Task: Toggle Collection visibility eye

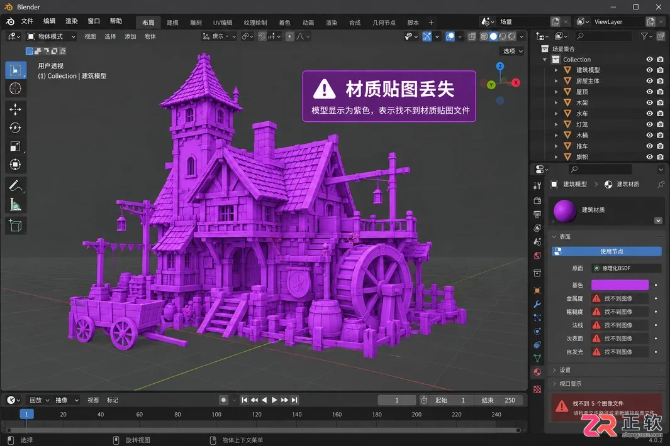Action: pyautogui.click(x=649, y=59)
